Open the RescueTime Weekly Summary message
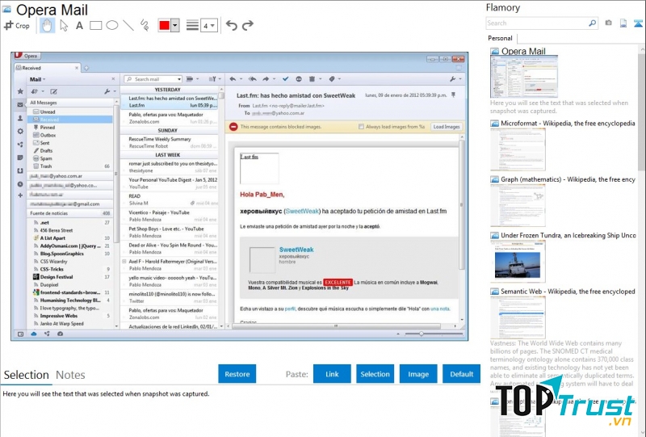Screen dimensions: 646x437 (x=169, y=142)
